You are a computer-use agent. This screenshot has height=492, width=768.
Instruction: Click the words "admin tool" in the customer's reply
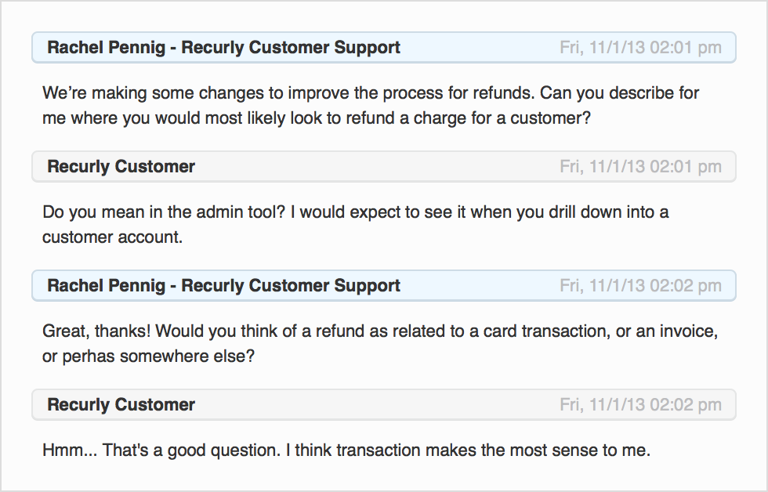241,212
